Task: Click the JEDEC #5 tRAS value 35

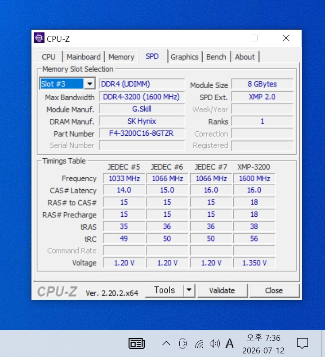Action: pos(124,227)
